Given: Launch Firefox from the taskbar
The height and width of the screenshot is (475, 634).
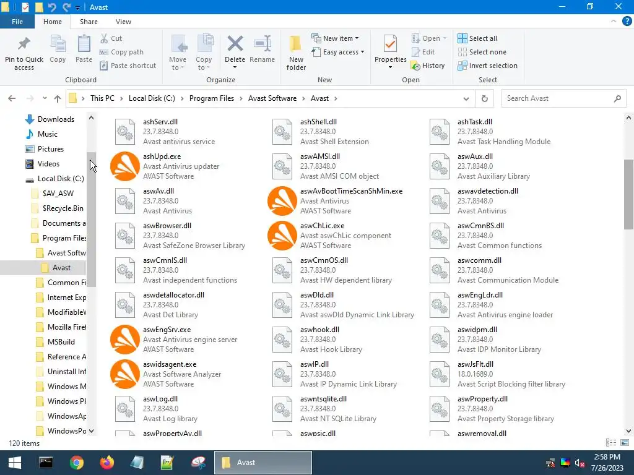Looking at the screenshot, I should click(106, 463).
